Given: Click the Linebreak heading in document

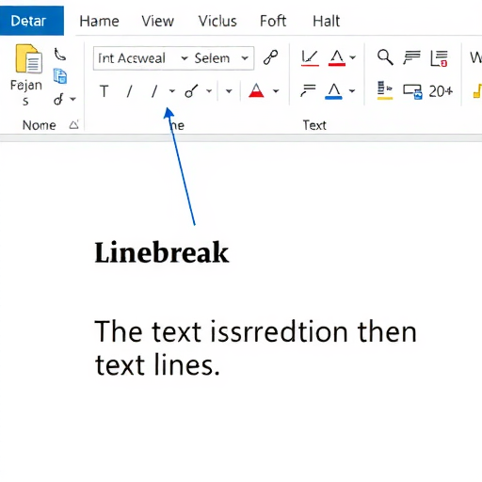Looking at the screenshot, I should tap(162, 252).
